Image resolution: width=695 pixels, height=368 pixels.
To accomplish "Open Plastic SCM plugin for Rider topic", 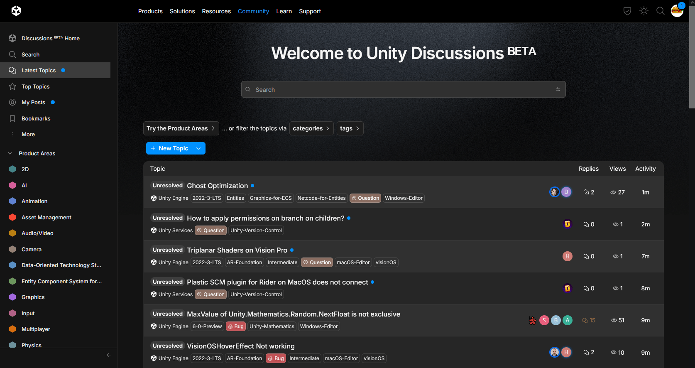I will click(277, 282).
